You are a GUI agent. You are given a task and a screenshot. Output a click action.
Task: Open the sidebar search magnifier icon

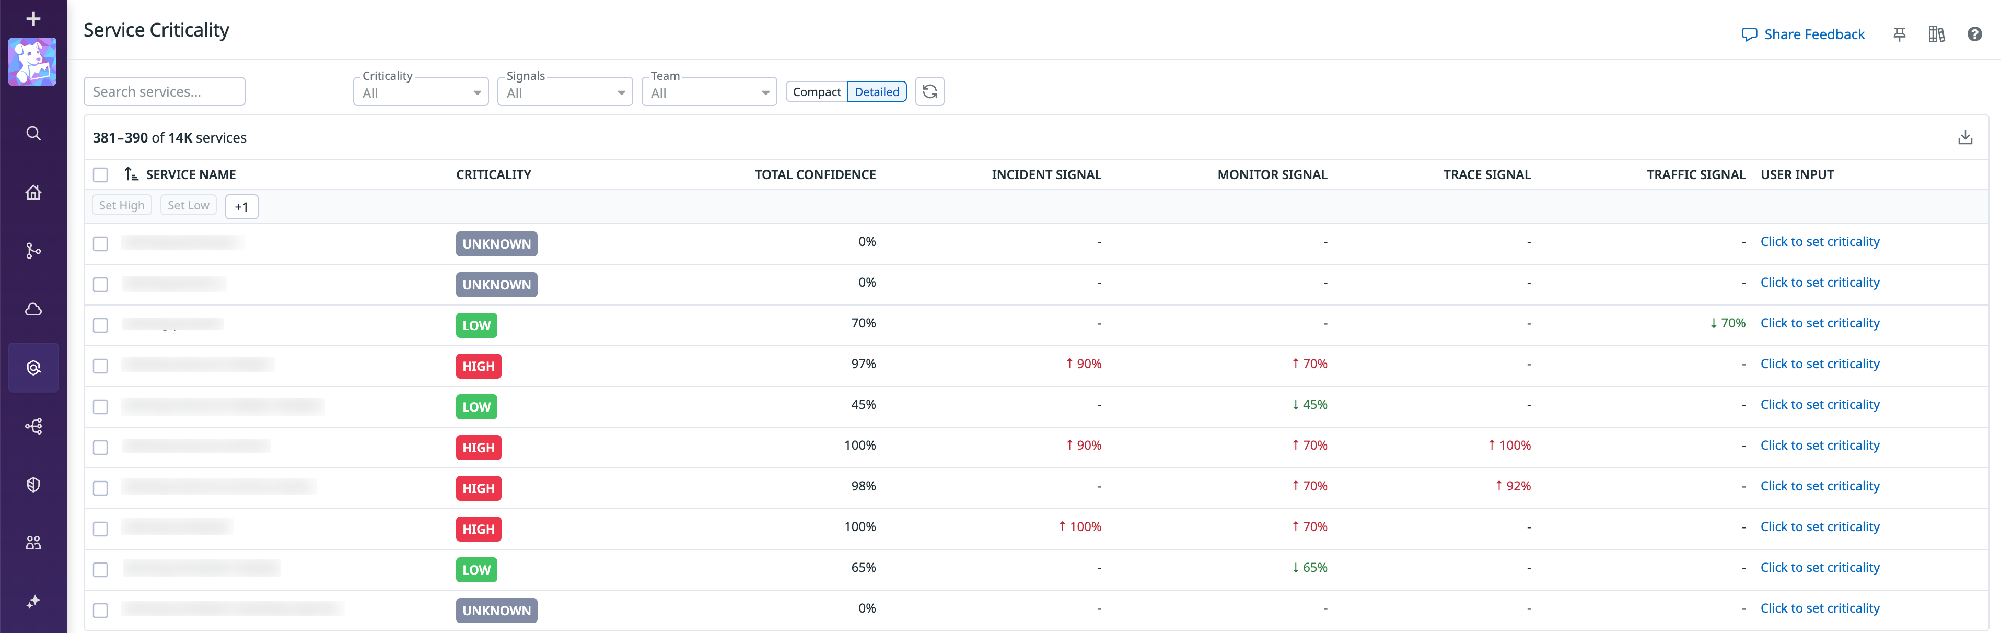pos(32,134)
